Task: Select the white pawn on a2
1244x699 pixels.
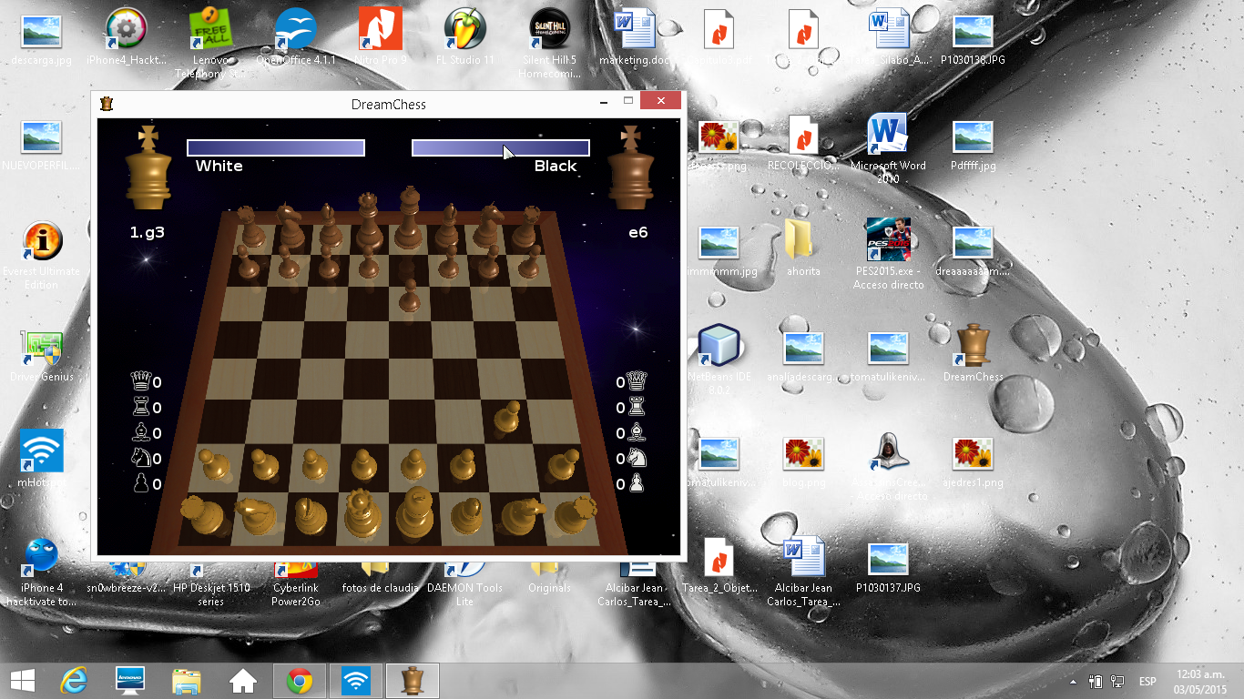Action: tap(213, 464)
